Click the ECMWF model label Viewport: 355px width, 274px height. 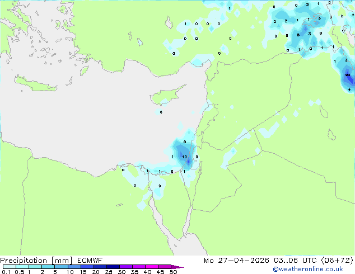[90, 261]
